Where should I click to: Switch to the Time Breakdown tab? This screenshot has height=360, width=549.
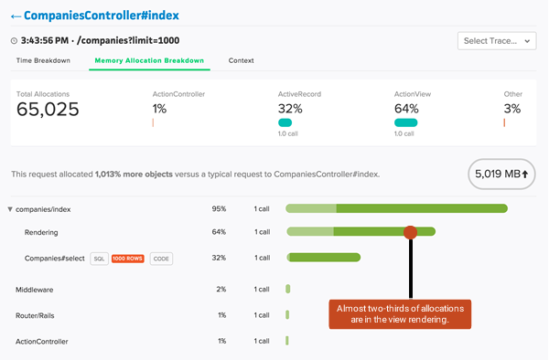(43, 60)
